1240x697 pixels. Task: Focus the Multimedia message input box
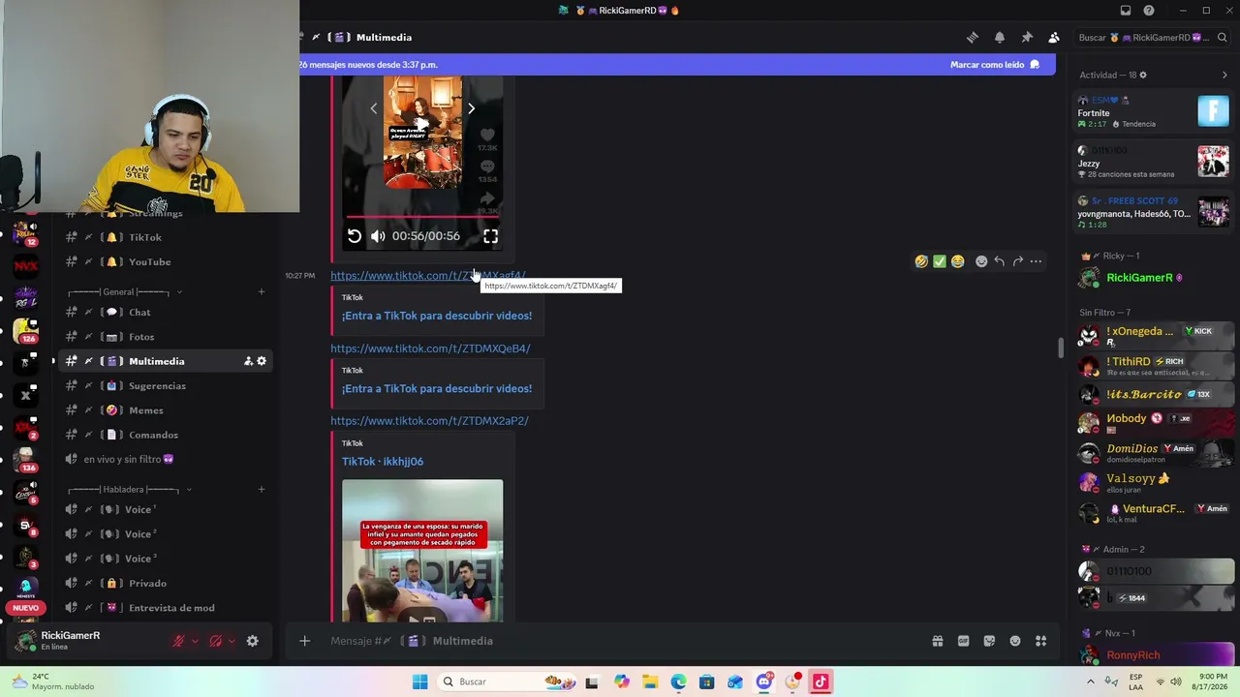point(620,641)
